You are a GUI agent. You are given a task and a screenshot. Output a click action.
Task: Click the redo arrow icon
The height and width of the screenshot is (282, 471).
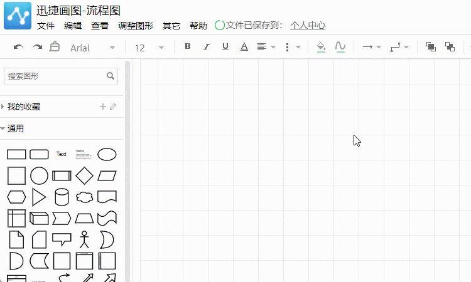click(37, 47)
